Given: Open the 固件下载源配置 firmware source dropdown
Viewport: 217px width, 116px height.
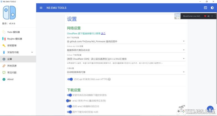Looking at the screenshot, I should (126, 42).
